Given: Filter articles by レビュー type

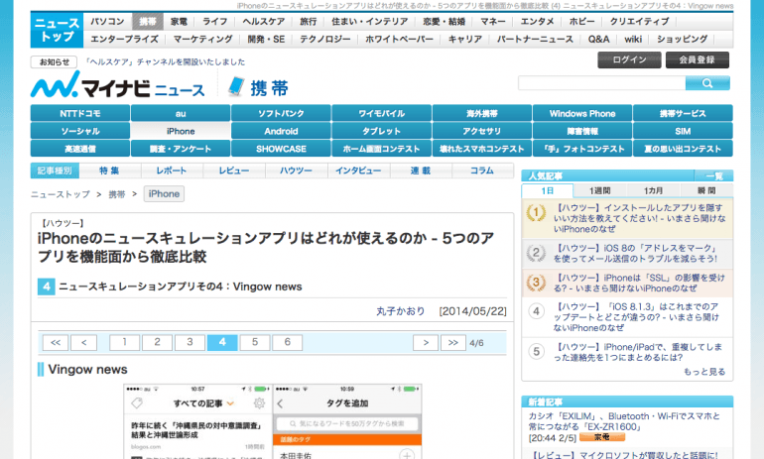Looking at the screenshot, I should [234, 171].
